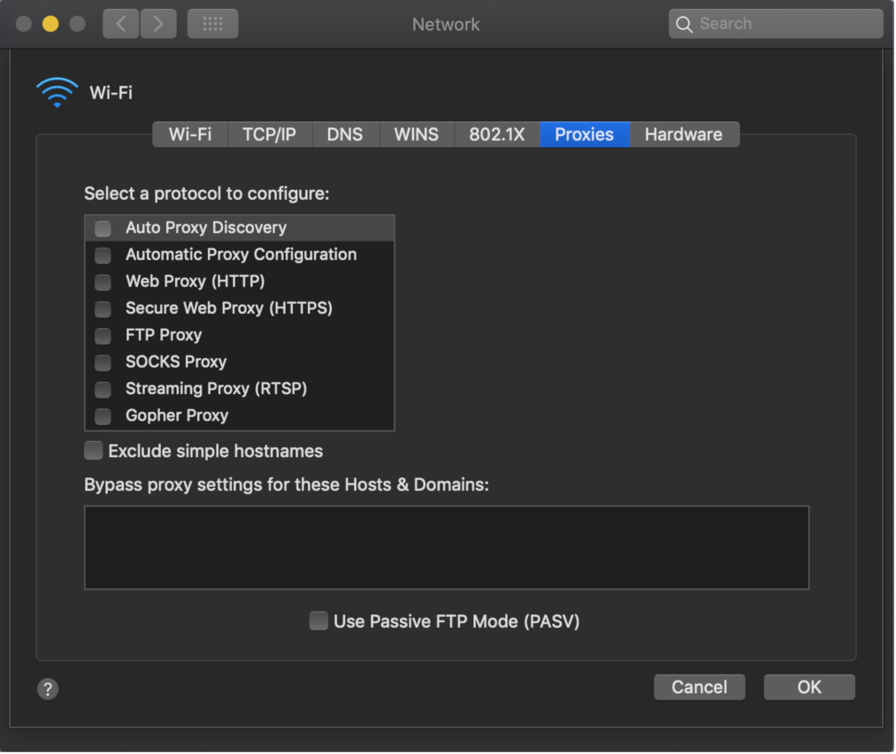Open the DNS tab

coord(345,135)
